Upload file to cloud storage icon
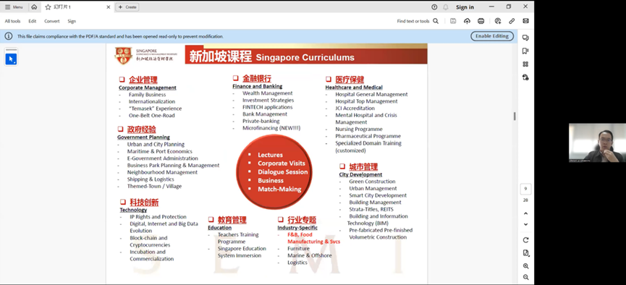The image size is (626, 285). click(467, 21)
